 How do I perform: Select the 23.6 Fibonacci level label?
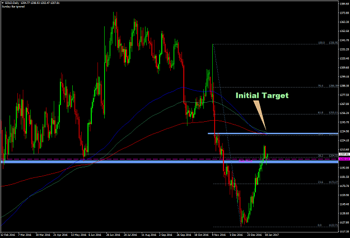320,182
